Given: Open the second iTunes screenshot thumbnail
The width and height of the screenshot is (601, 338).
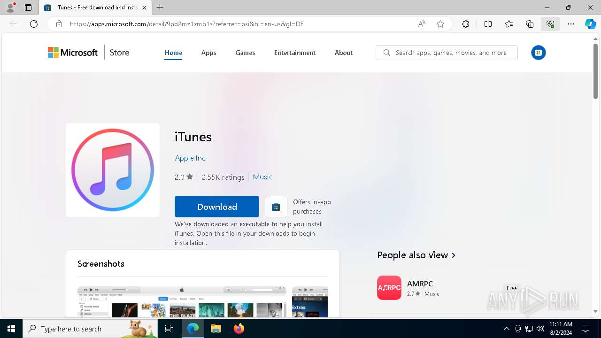Looking at the screenshot, I should (x=310, y=301).
